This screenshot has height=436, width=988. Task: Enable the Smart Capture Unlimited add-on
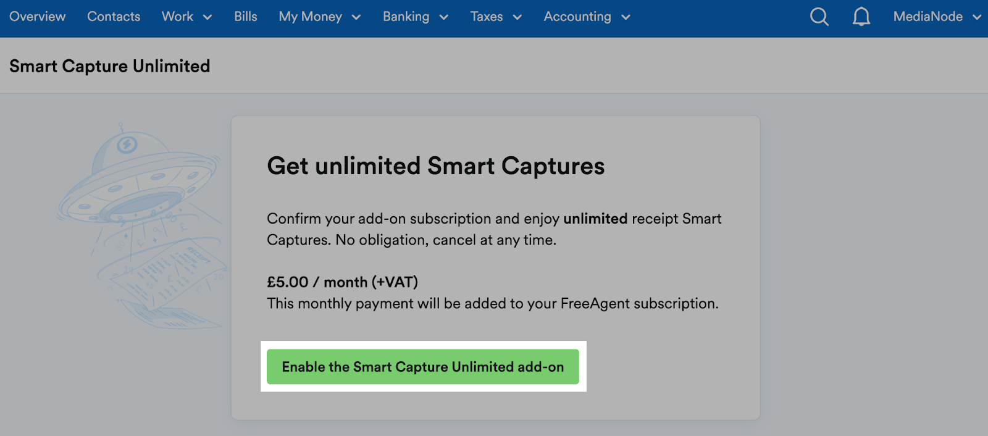(423, 367)
